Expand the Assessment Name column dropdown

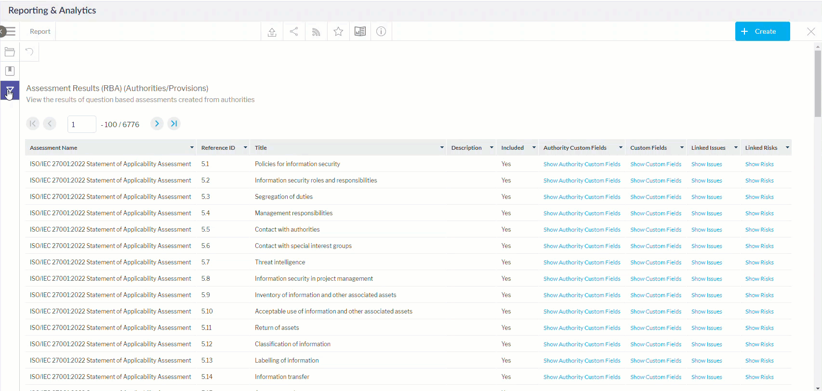click(x=192, y=148)
